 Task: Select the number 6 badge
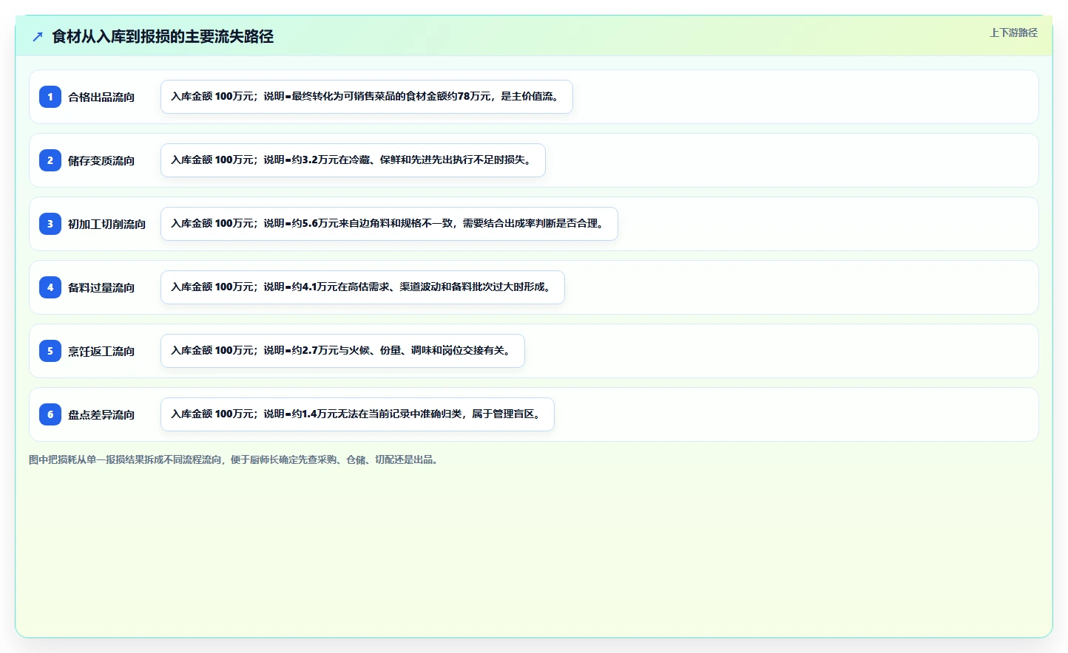[50, 414]
